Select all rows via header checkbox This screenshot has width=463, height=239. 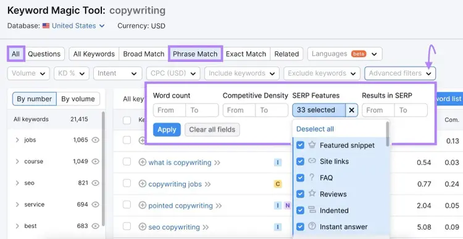coord(127,120)
